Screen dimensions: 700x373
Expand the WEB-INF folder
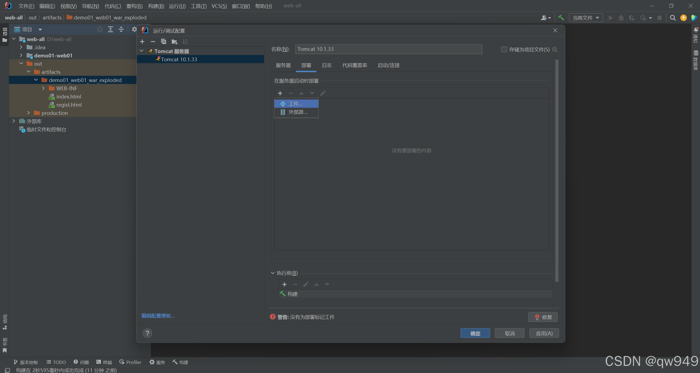pyautogui.click(x=43, y=88)
